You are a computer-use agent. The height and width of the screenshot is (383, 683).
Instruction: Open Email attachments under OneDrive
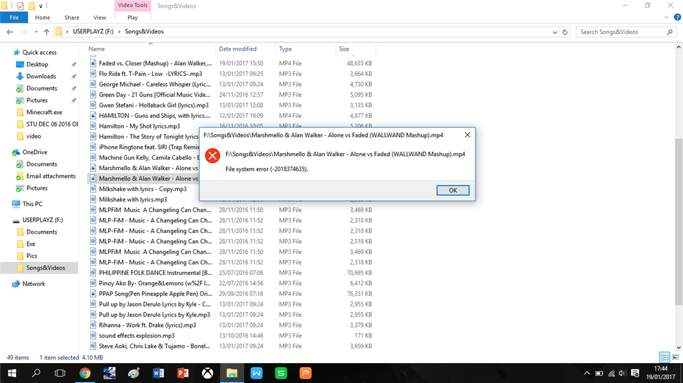[51, 177]
